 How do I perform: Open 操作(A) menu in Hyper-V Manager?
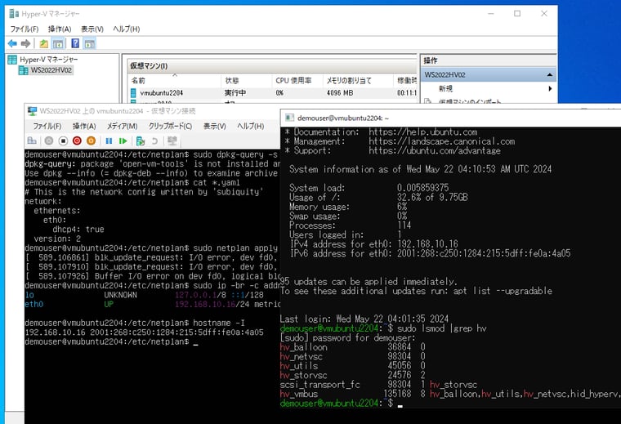60,29
